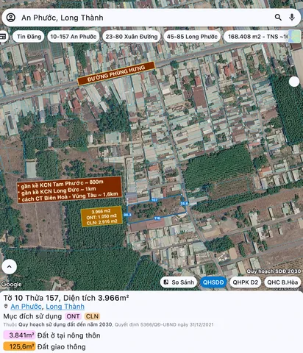This screenshot has height=353, width=303.
Task: Open the So Sánh compare button
Action: coord(179,282)
